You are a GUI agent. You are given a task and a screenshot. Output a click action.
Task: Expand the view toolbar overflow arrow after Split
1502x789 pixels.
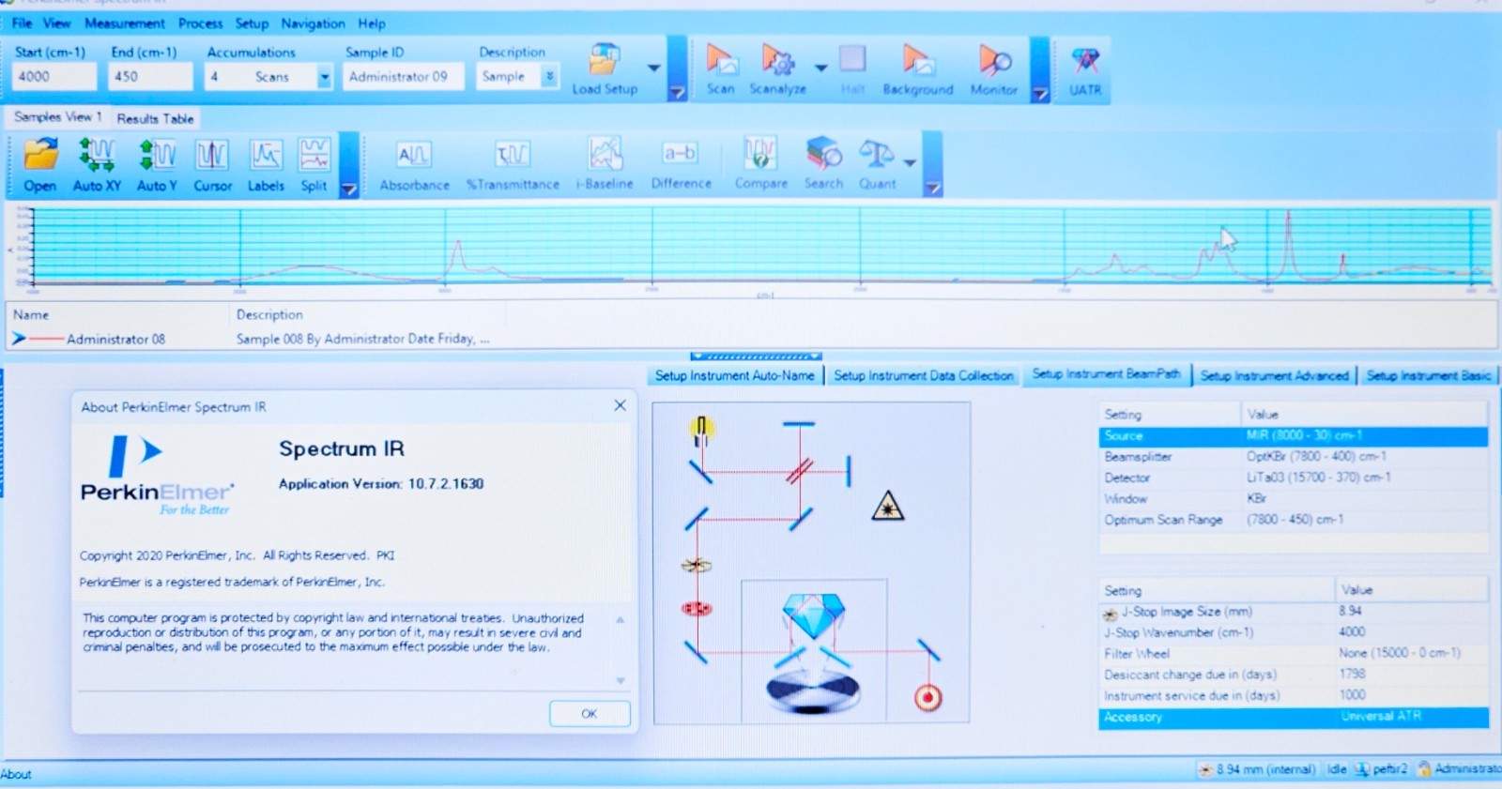pyautogui.click(x=348, y=189)
